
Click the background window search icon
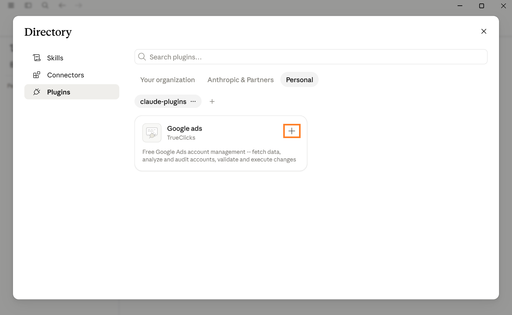point(45,5)
